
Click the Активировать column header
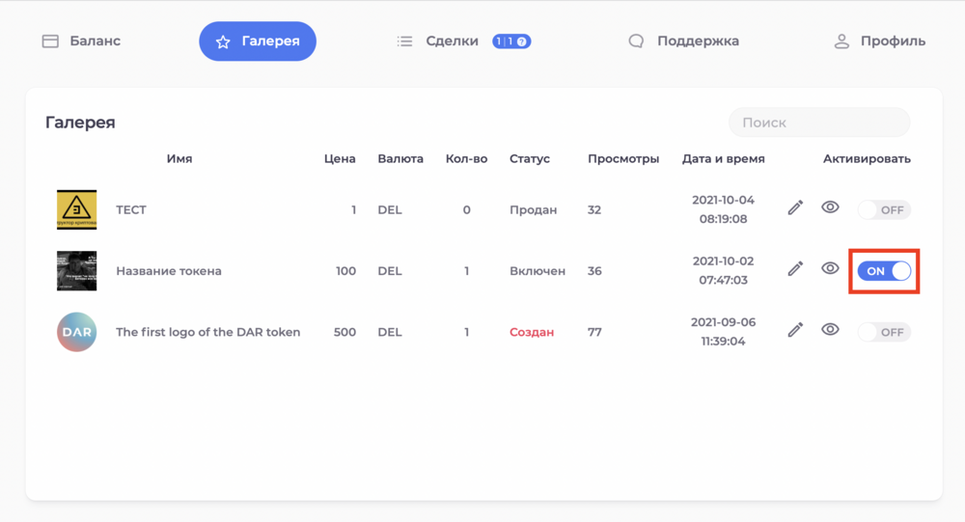click(x=867, y=159)
